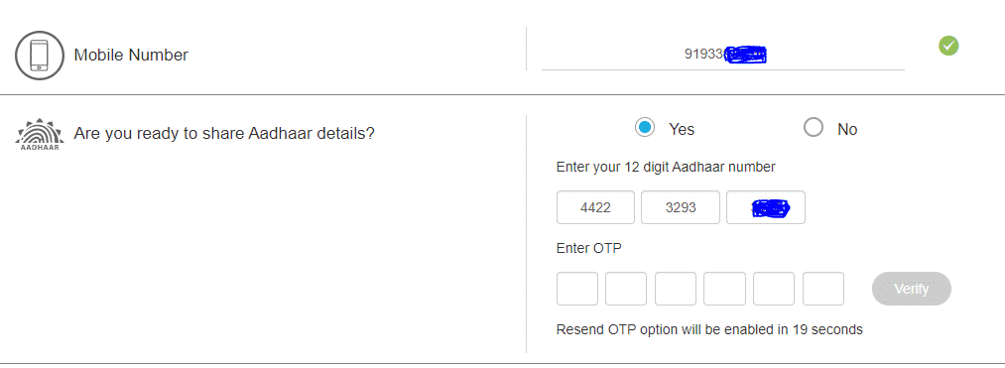Image resolution: width=1005 pixels, height=368 pixels.
Task: Select the No radio button
Action: pos(814,128)
